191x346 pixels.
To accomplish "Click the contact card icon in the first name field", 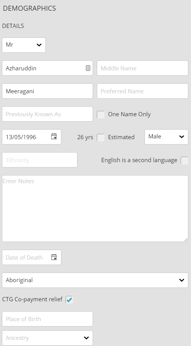I will click(x=88, y=68).
